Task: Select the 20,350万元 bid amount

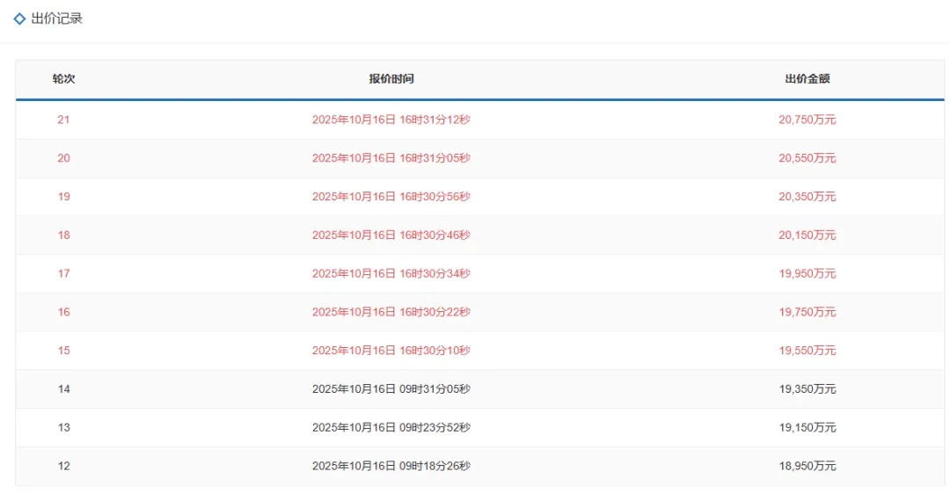Action: [807, 197]
